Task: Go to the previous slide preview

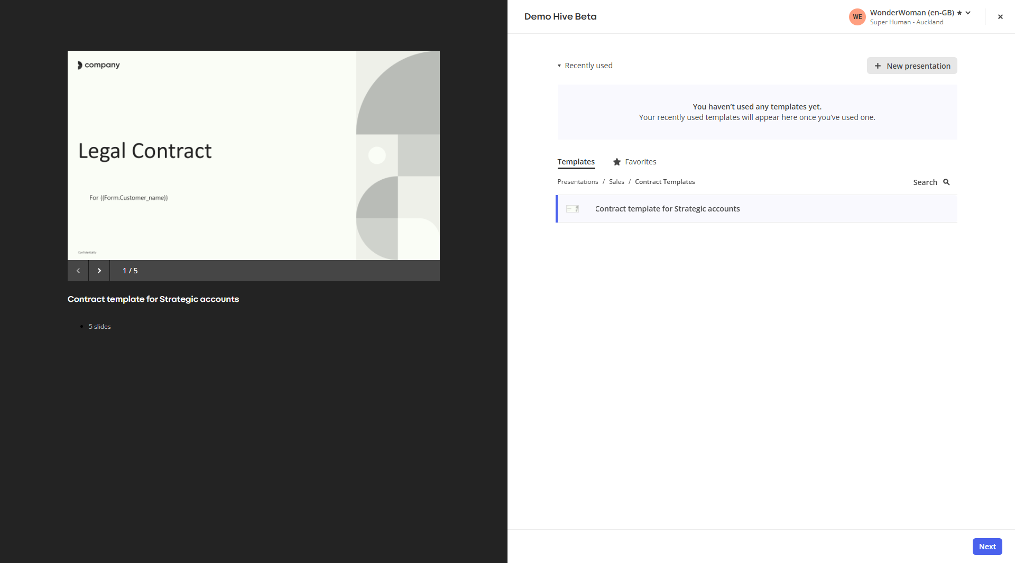Action: pyautogui.click(x=78, y=271)
